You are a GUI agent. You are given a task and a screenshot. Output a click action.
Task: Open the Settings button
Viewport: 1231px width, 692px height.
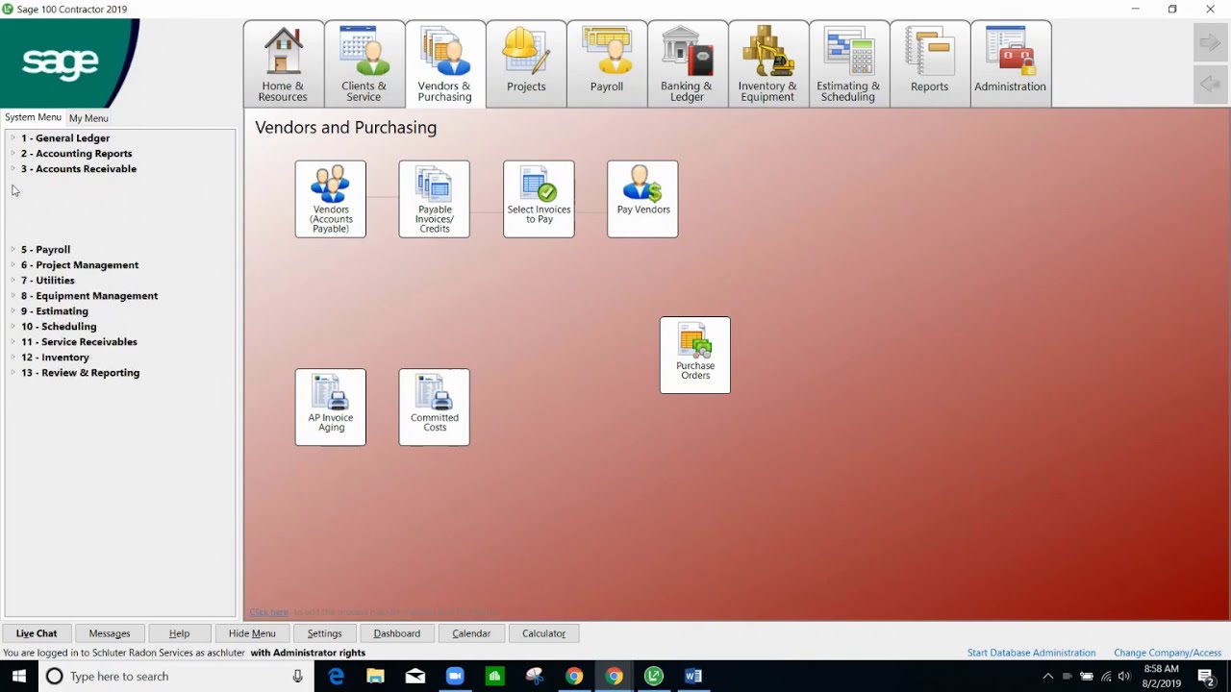325,633
